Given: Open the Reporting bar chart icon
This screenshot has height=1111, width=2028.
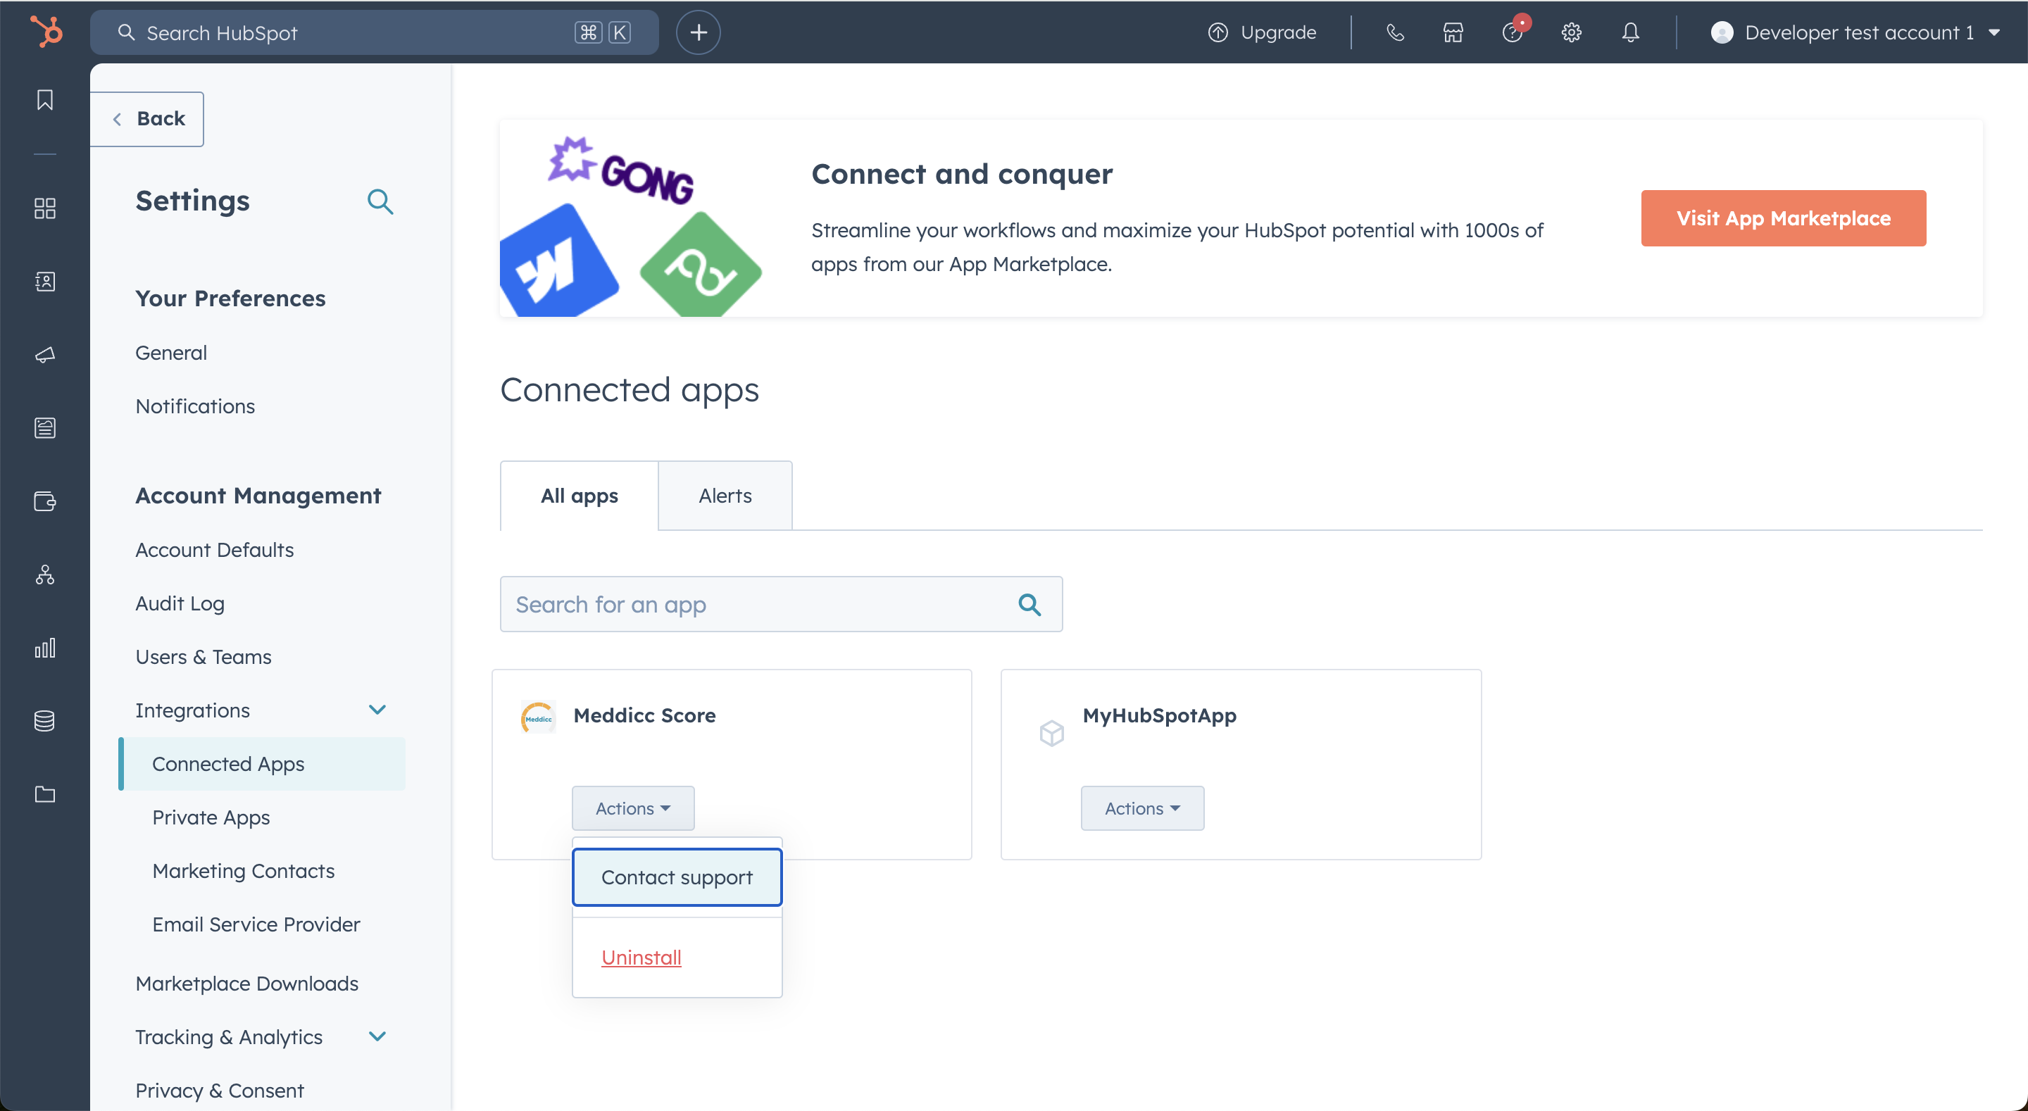Looking at the screenshot, I should coord(45,647).
